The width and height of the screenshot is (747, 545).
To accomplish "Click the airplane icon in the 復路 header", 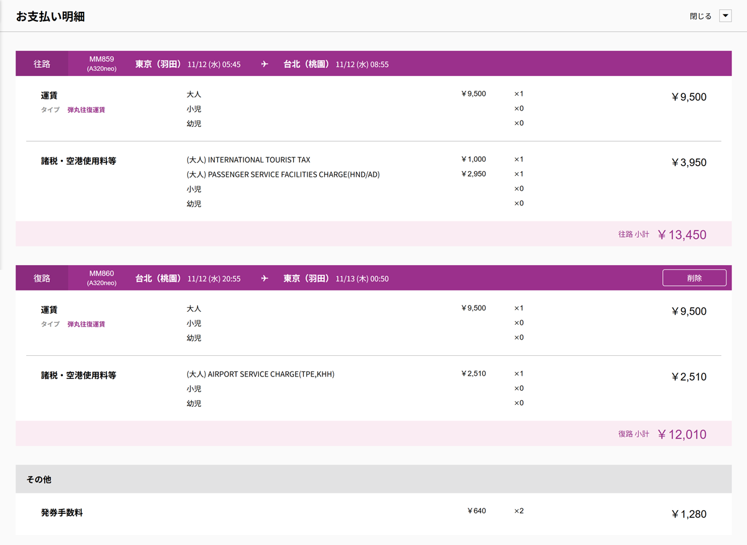I will [x=265, y=278].
